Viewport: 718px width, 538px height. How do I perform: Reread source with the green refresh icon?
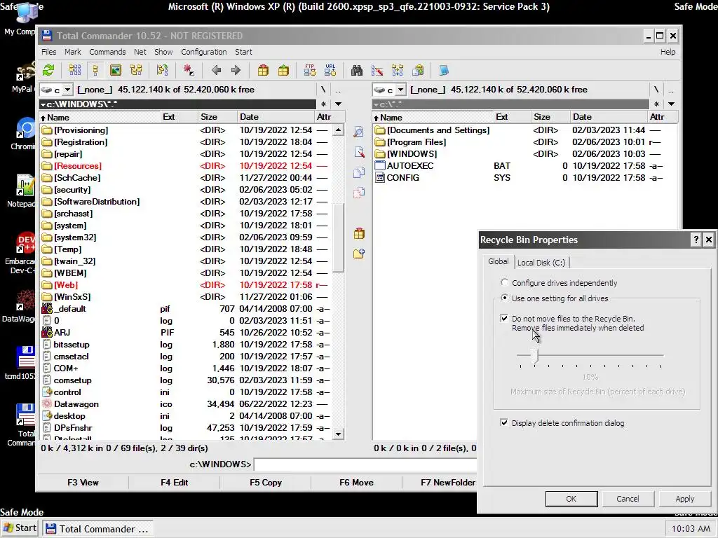tap(48, 71)
